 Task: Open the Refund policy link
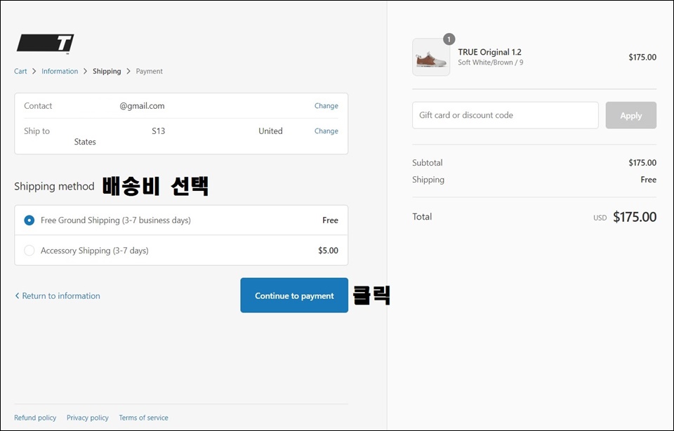(x=35, y=418)
